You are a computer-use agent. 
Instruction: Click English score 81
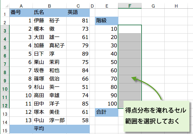pos(78,21)
